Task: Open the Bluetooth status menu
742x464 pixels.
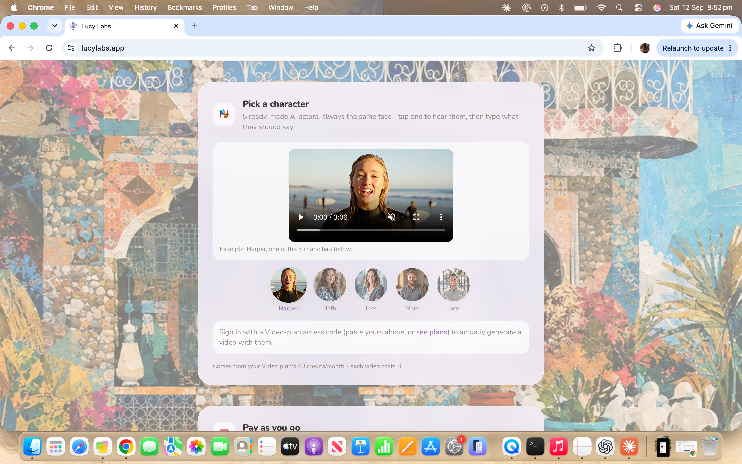Action: click(x=561, y=7)
